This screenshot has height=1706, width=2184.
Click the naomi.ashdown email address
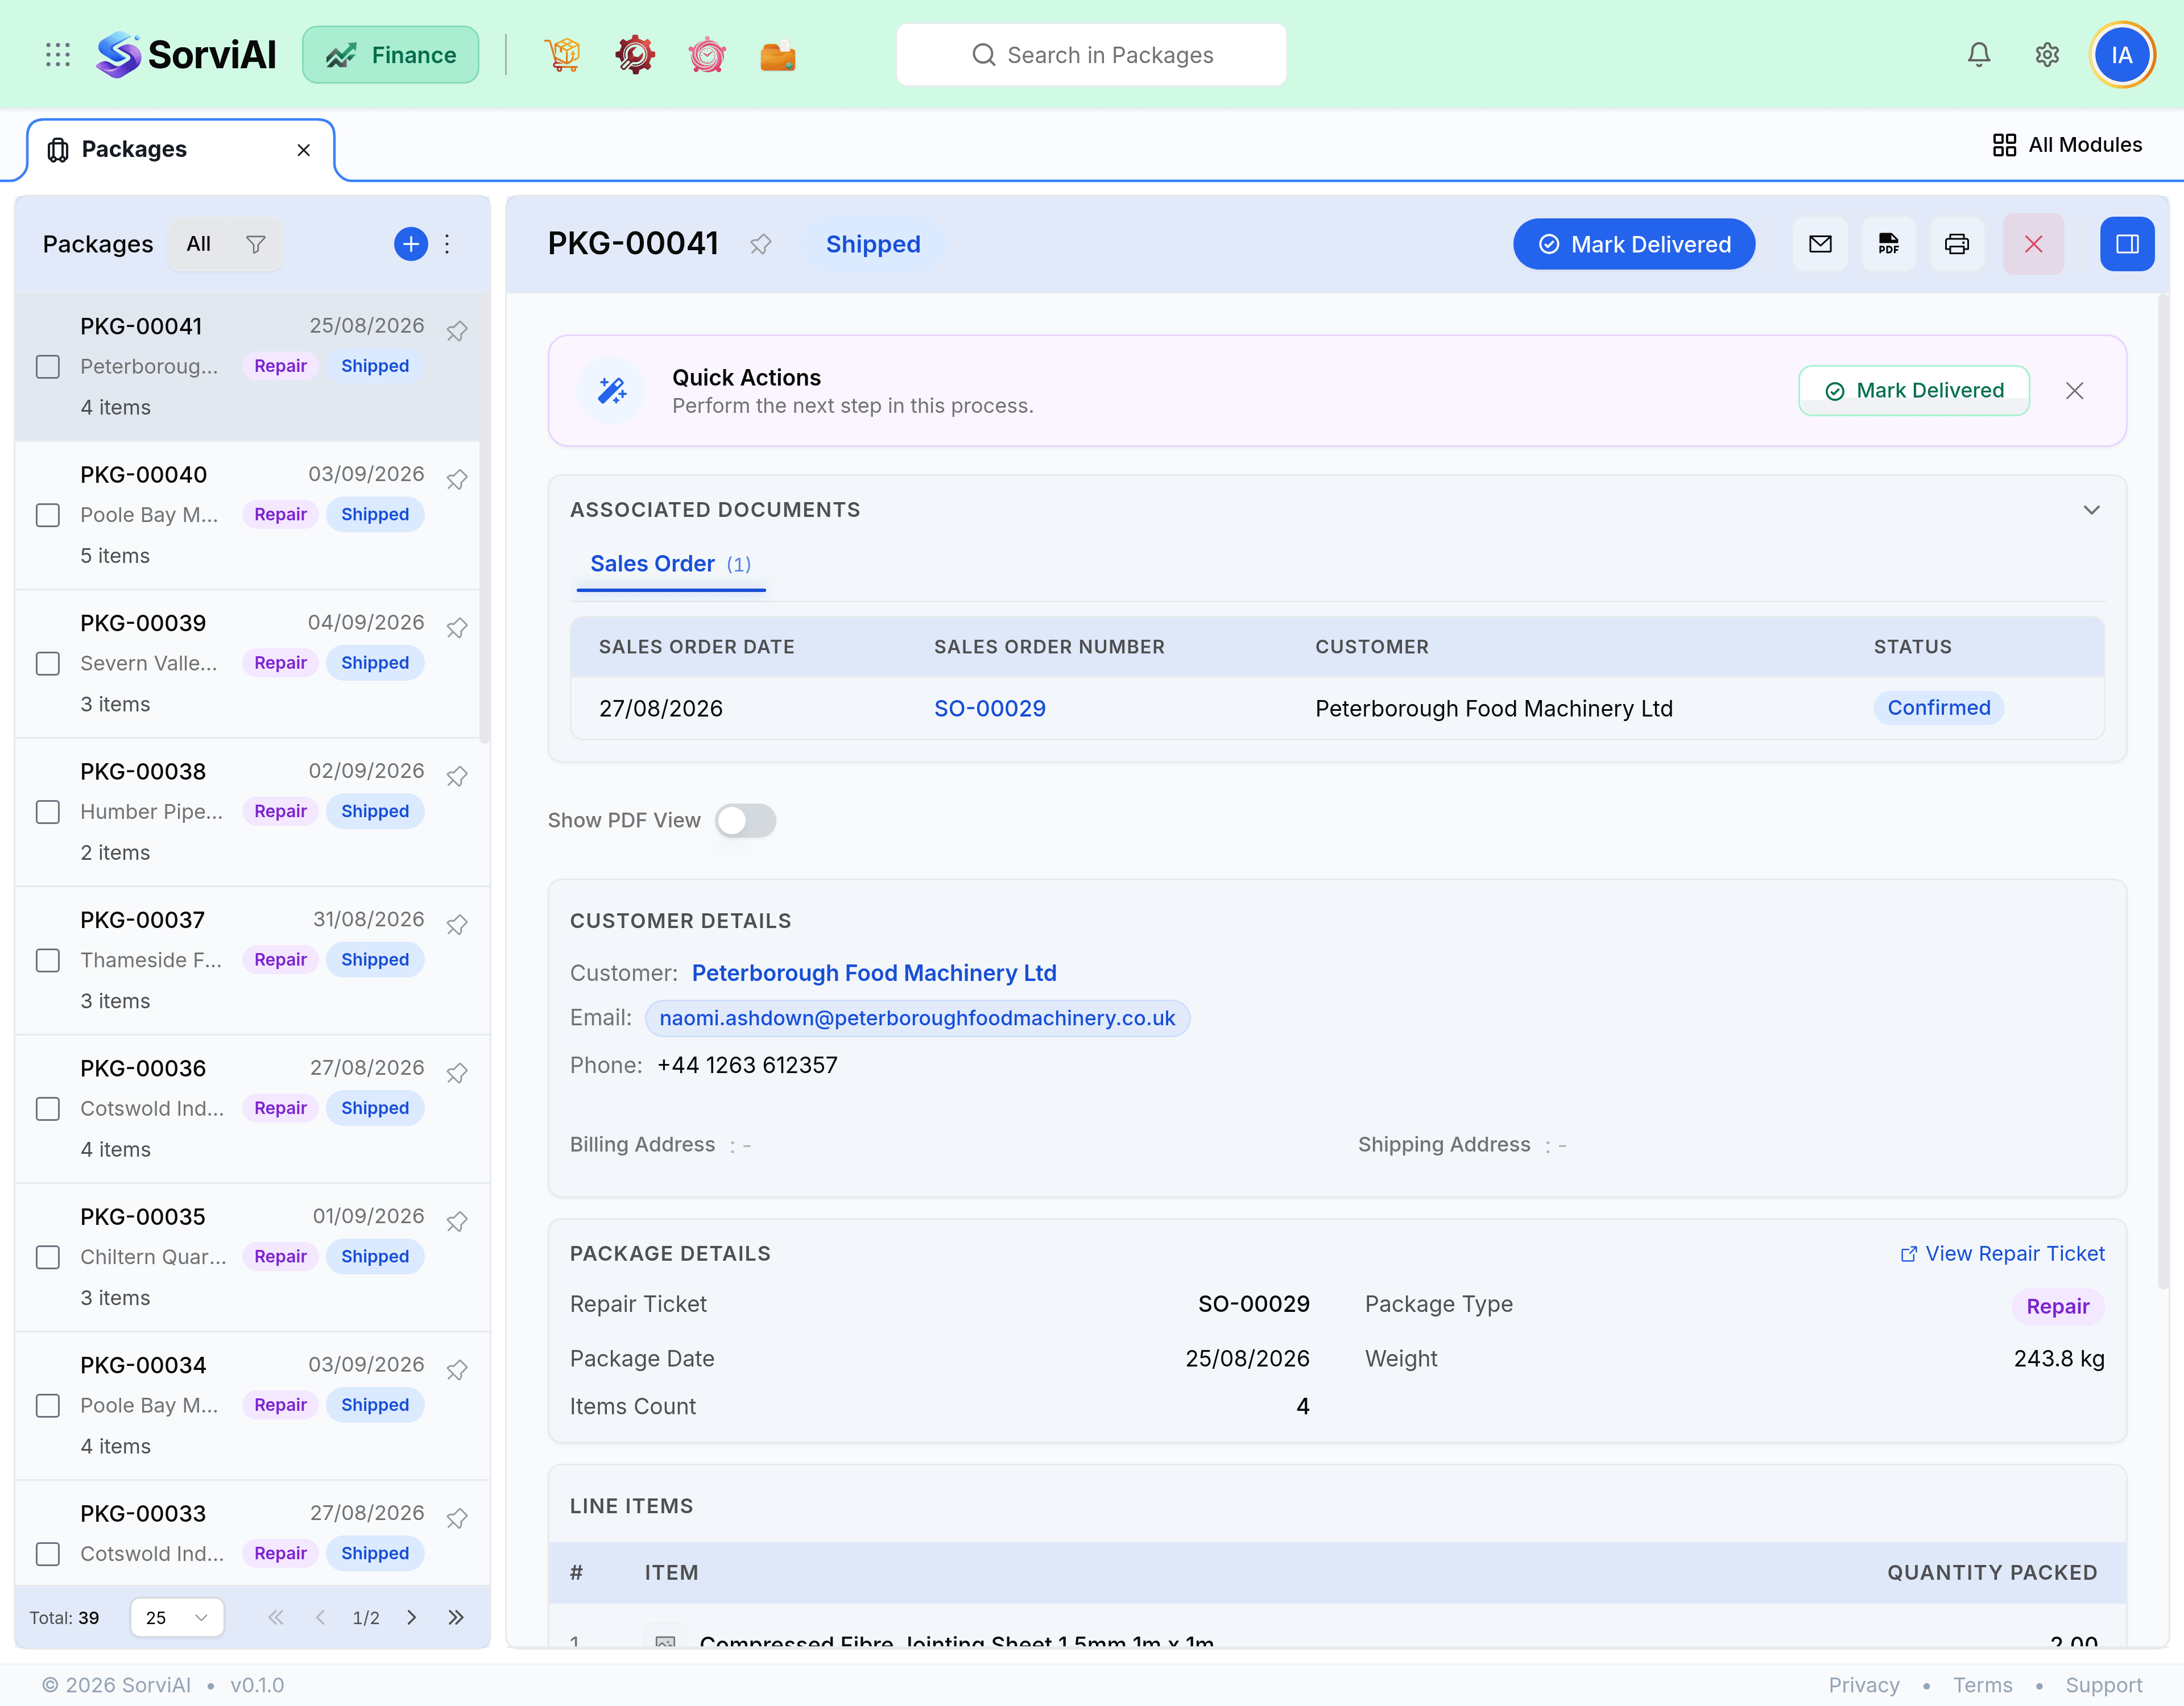coord(917,1018)
